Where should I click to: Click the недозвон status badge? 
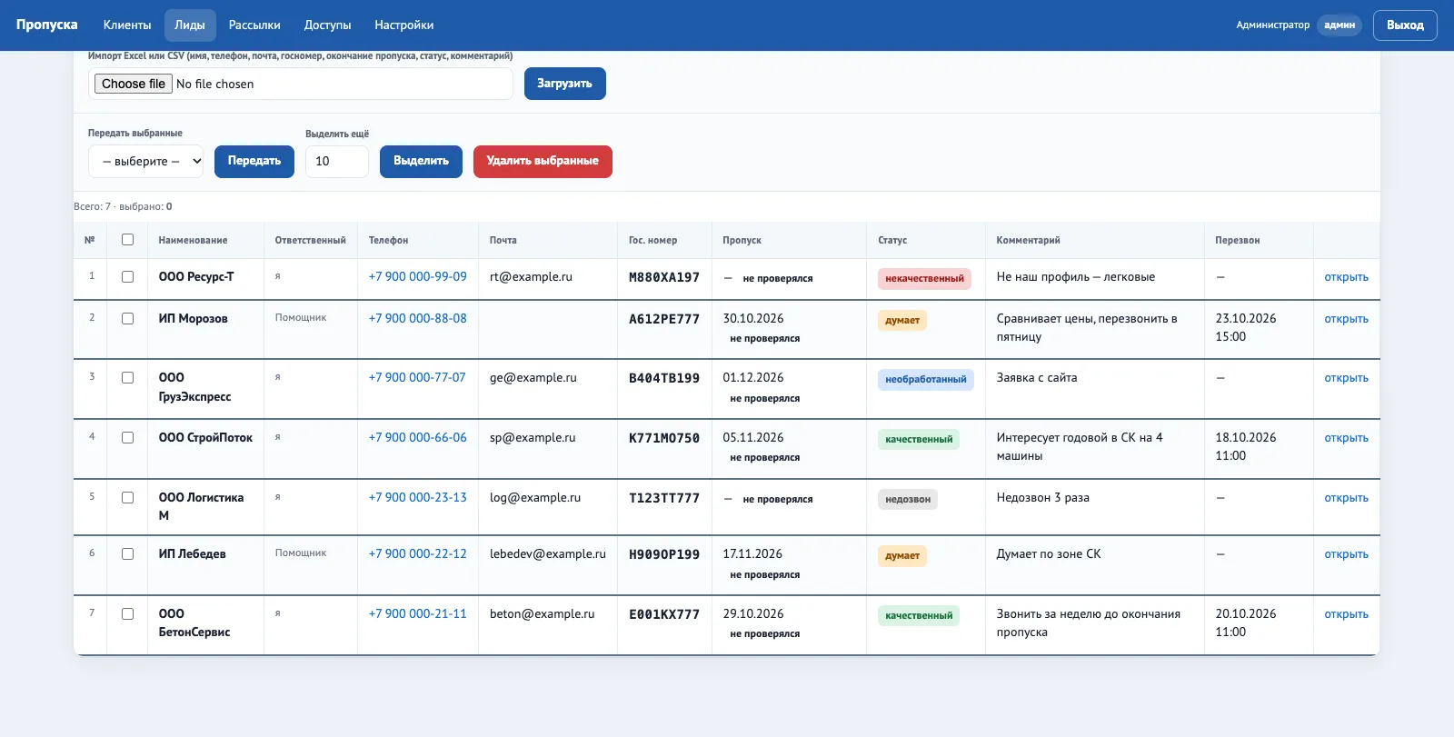click(908, 500)
